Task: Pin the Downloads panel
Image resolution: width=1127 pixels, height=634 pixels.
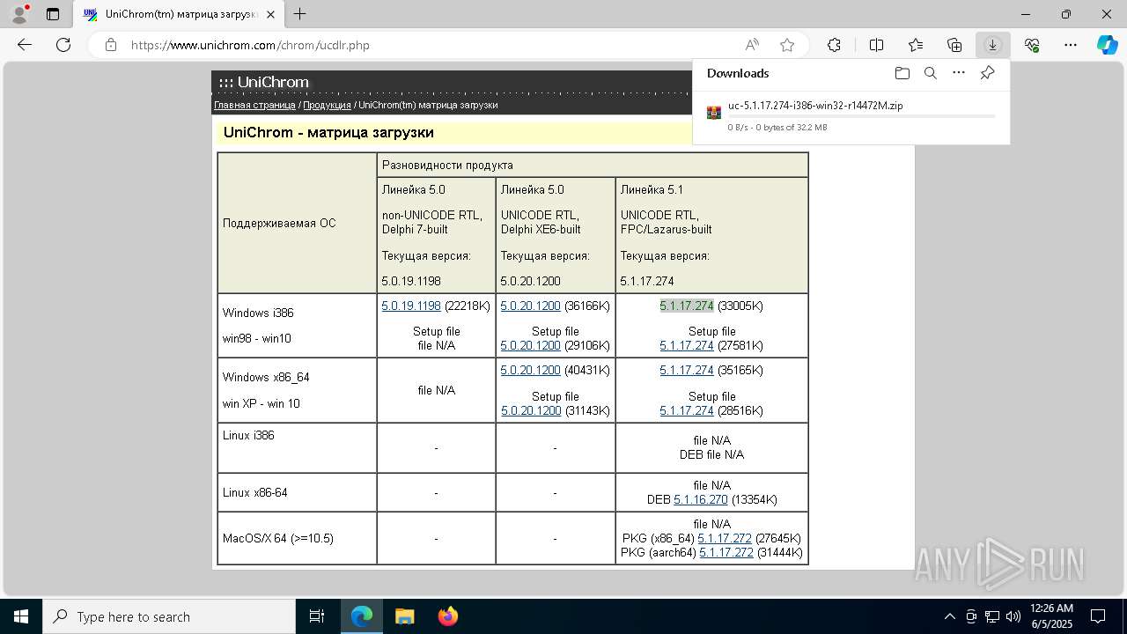Action: [x=987, y=73]
